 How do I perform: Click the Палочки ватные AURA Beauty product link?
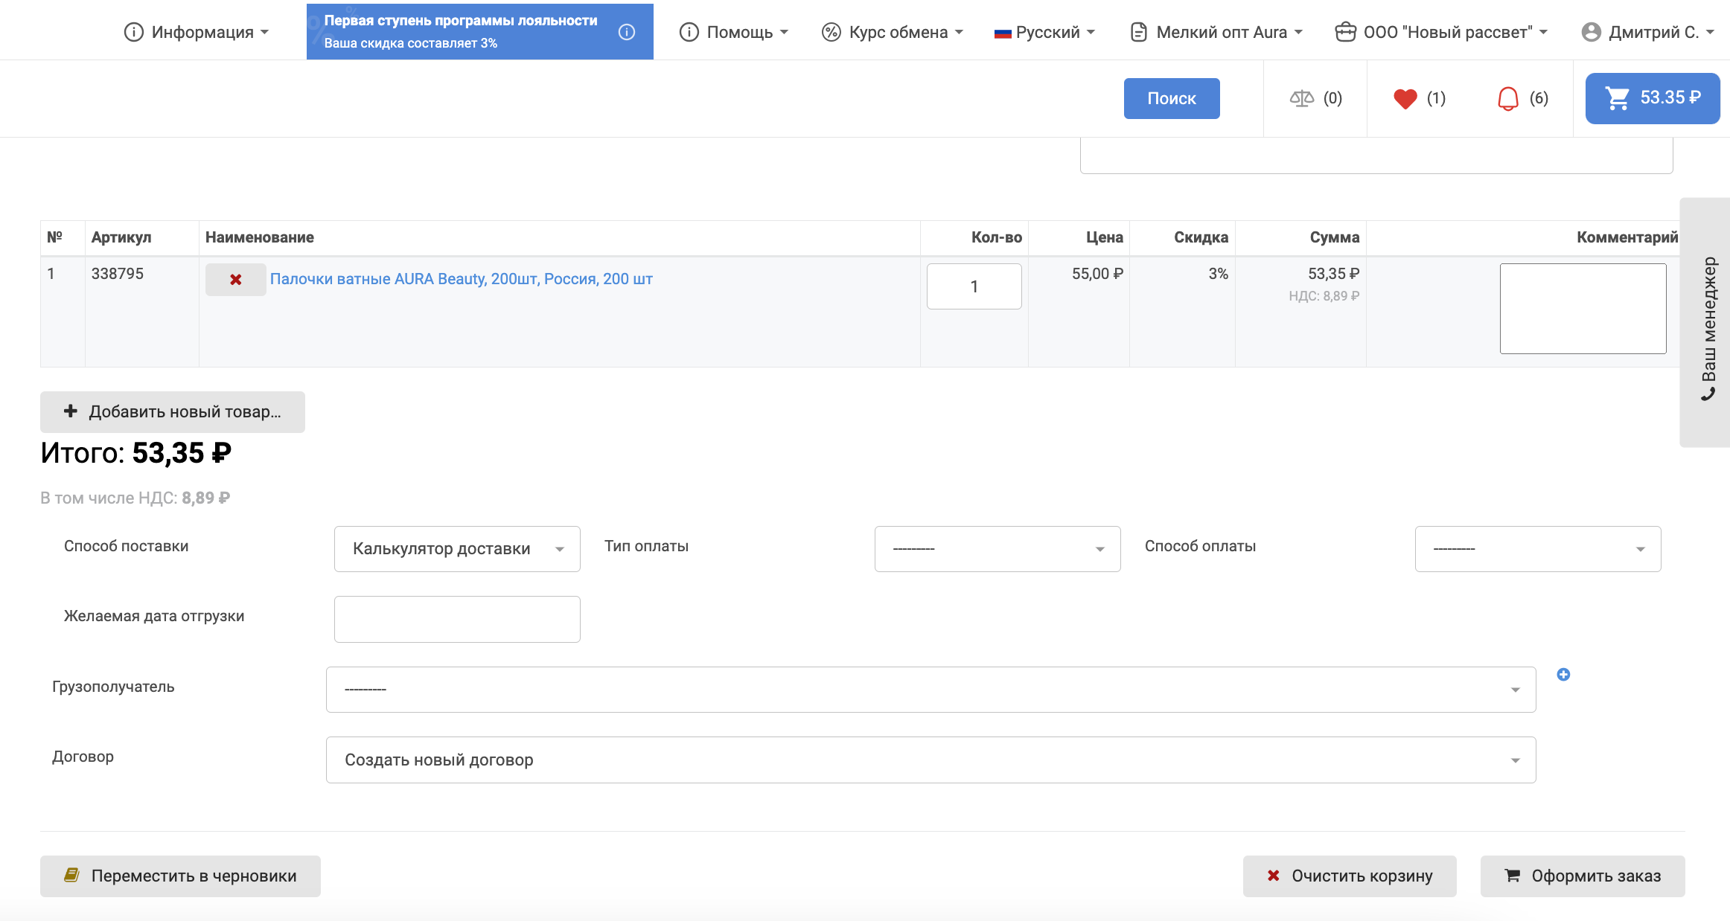461,279
